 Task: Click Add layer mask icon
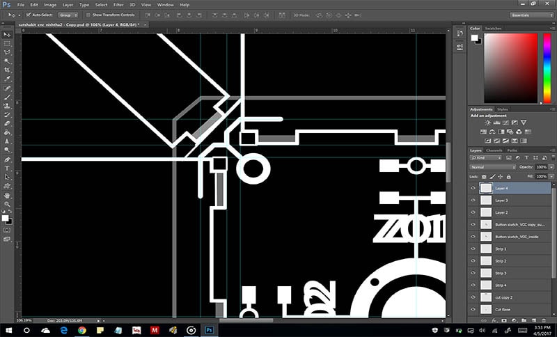pos(503,320)
